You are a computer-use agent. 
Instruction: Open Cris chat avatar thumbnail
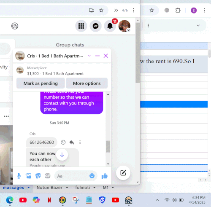coord(20,56)
